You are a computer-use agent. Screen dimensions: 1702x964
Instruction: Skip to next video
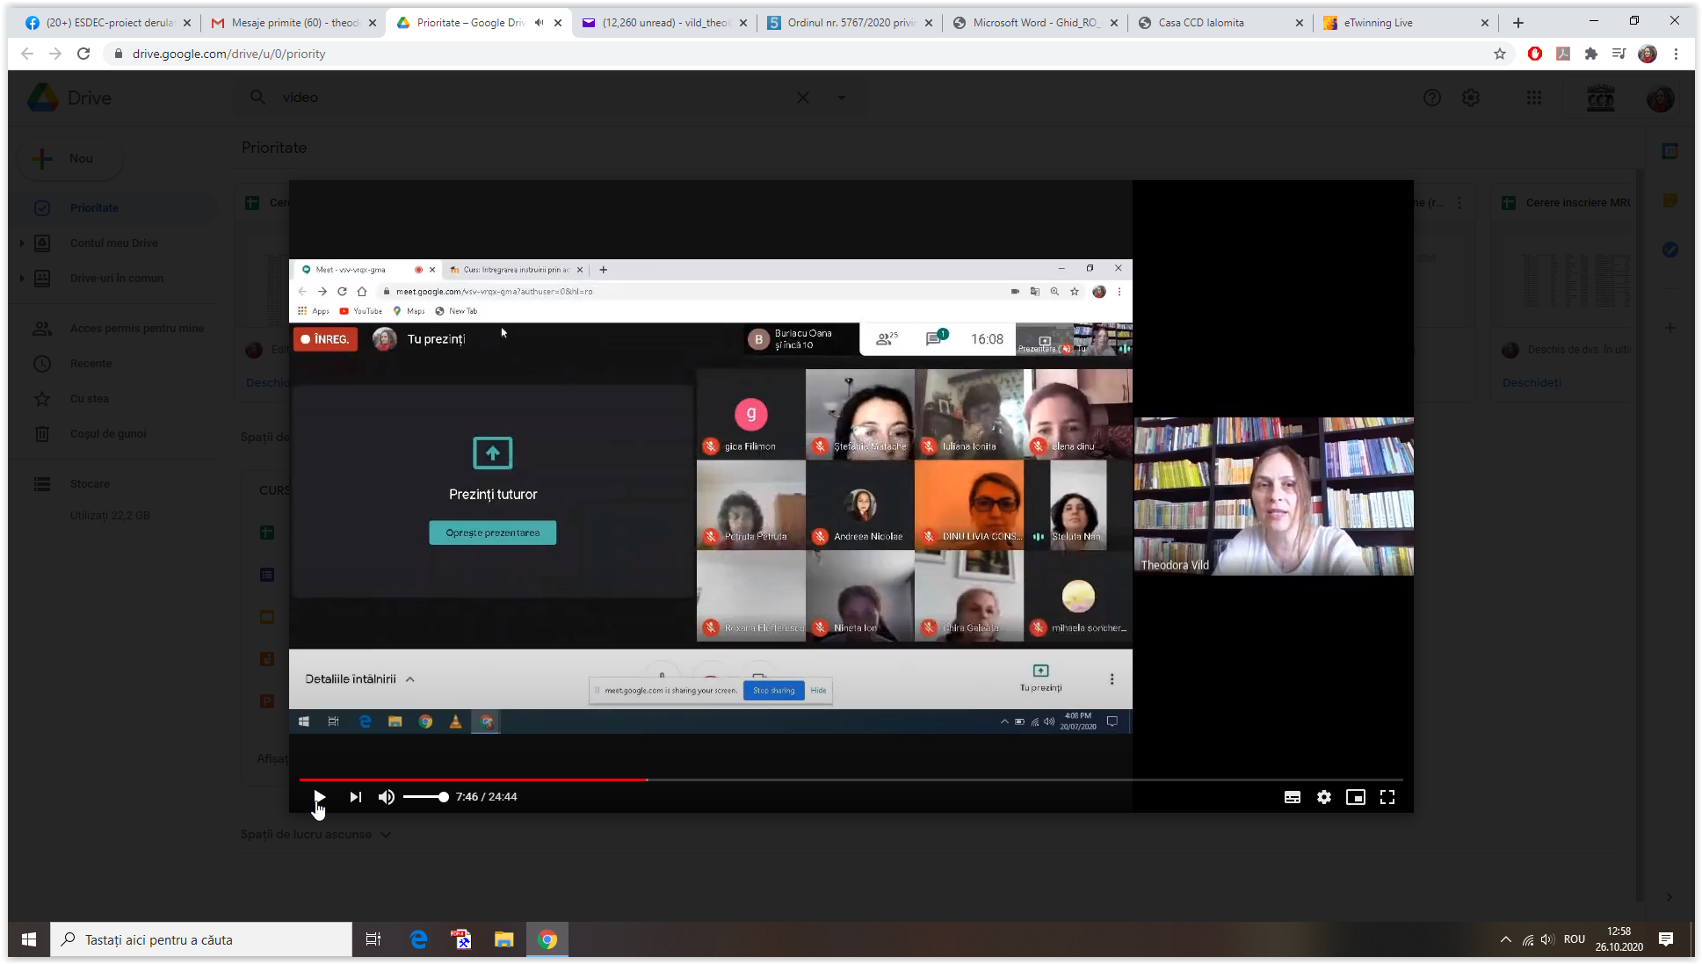[355, 797]
